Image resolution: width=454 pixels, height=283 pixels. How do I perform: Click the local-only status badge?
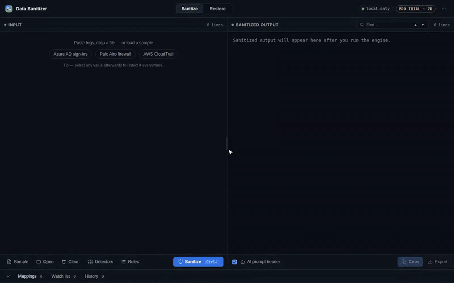tap(375, 9)
